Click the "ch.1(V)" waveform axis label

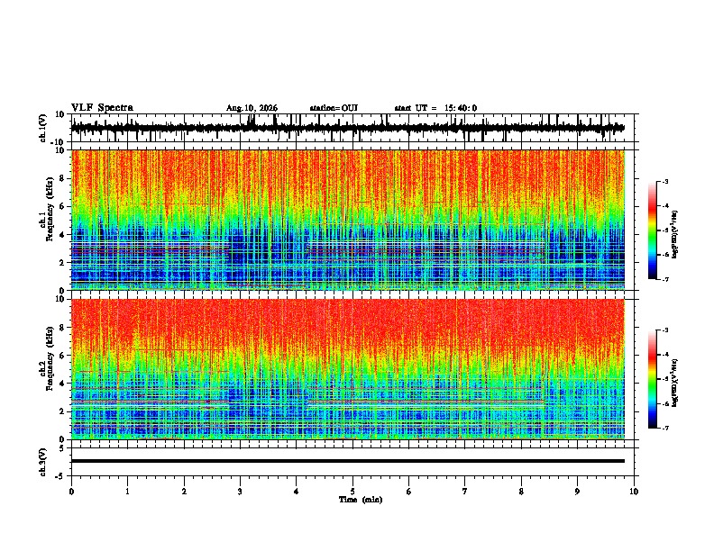[43, 128]
